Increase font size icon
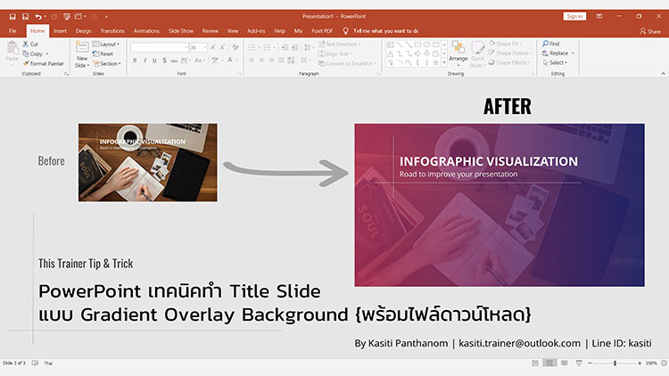Screen dimensions: 669x376 [x=213, y=47]
